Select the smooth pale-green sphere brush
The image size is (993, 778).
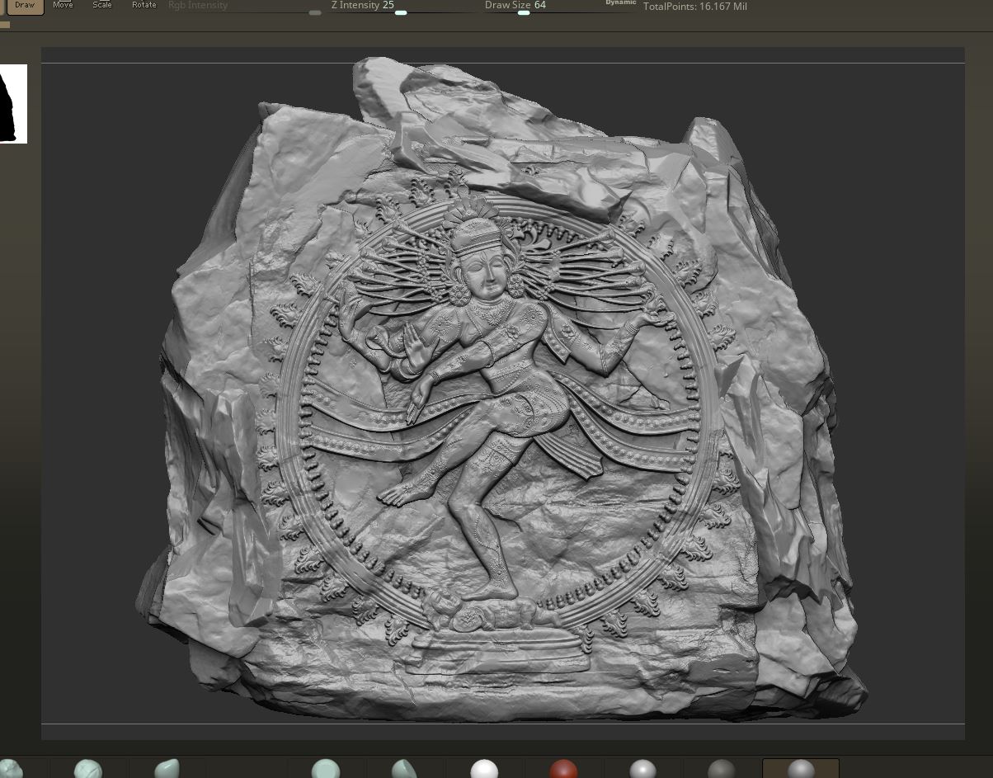click(x=326, y=769)
